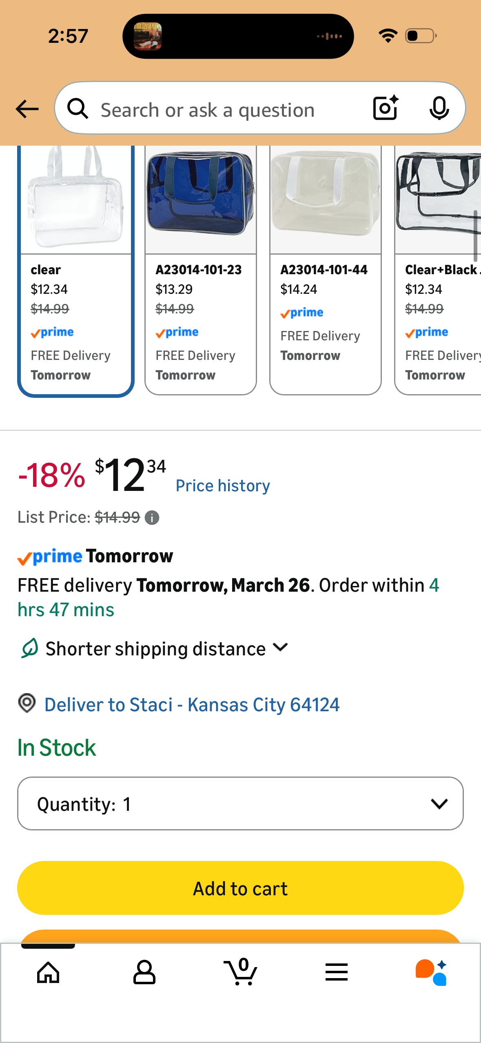Open the hamburger menu icon
The height and width of the screenshot is (1043, 481).
(337, 972)
